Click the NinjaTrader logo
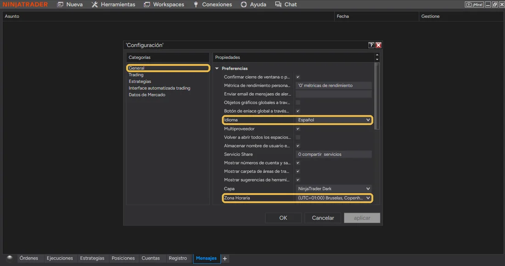Screen dimensions: 505x266 [x=25, y=5]
